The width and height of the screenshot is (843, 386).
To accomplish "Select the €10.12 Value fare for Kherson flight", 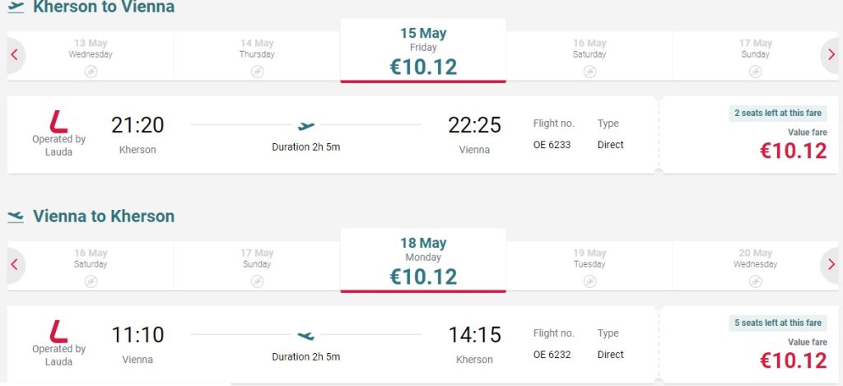I will coord(793,151).
